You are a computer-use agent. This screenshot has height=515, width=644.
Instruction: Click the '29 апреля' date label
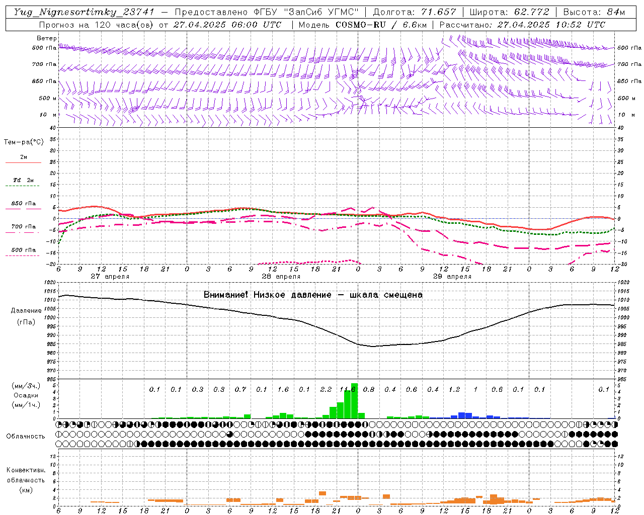[x=452, y=277]
